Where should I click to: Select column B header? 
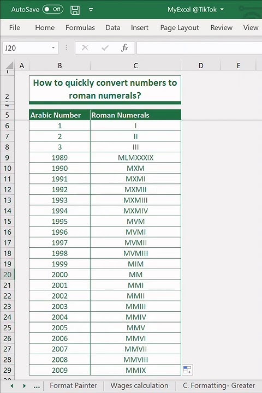pyautogui.click(x=59, y=65)
